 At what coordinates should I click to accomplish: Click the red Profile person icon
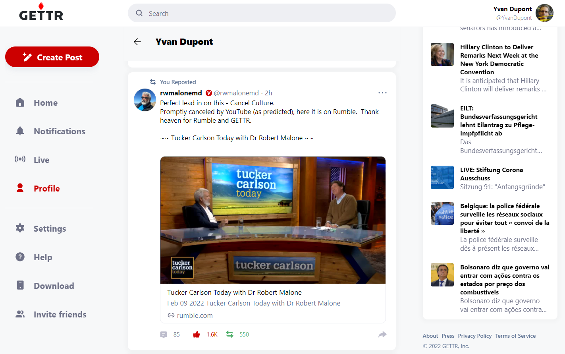click(x=20, y=188)
